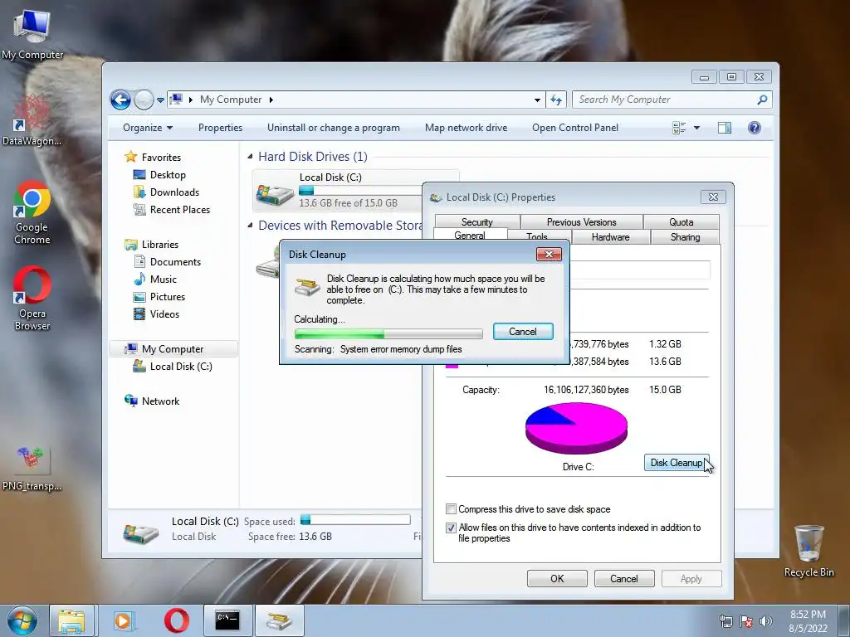Open Windows Explorer from taskbar
Image resolution: width=850 pixels, height=637 pixels.
pyautogui.click(x=71, y=620)
